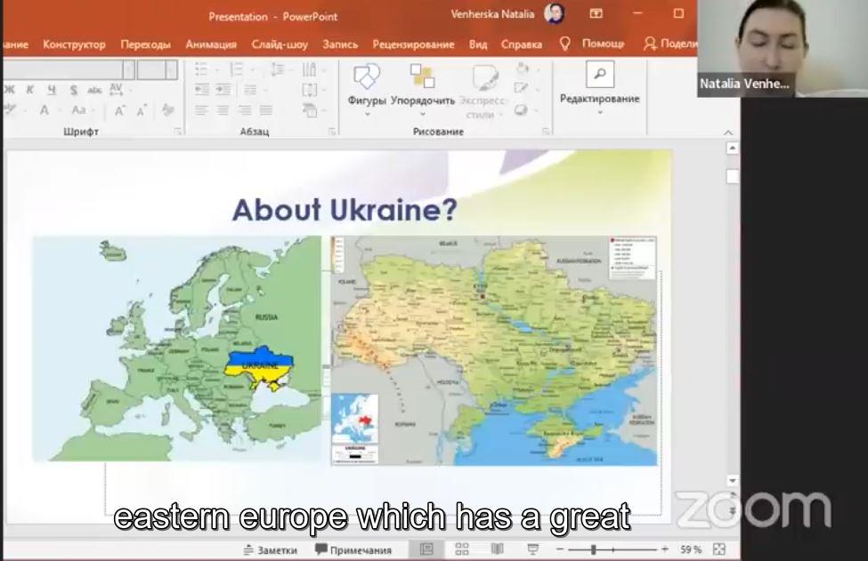Click the vertical scrollbar up arrow
The width and height of the screenshot is (868, 561).
click(733, 148)
